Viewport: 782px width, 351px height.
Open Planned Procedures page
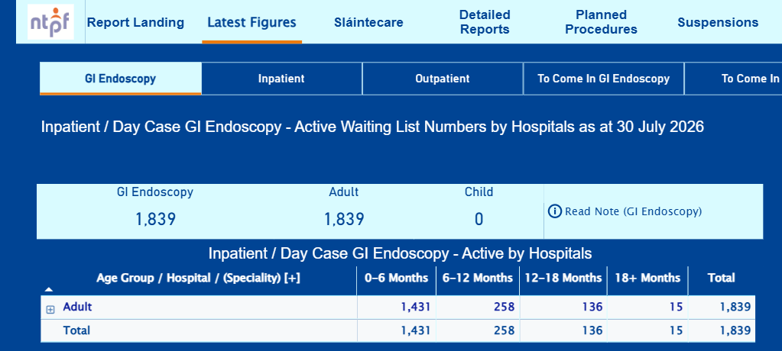tap(601, 22)
